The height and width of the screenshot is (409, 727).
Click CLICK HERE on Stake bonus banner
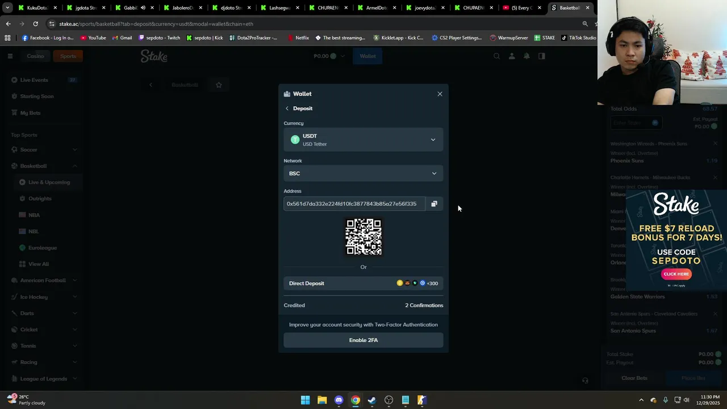tap(676, 274)
